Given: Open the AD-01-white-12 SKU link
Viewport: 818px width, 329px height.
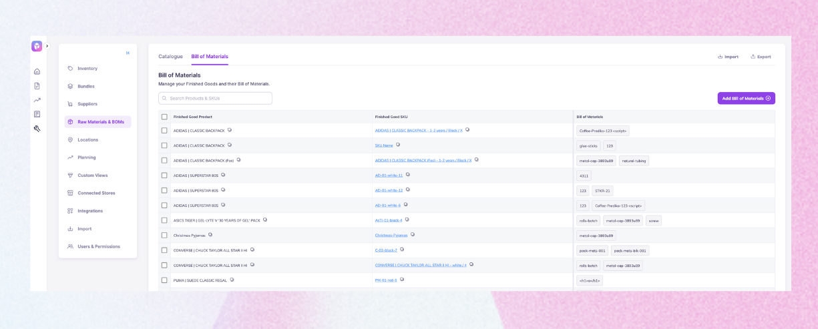Looking at the screenshot, I should pyautogui.click(x=389, y=190).
